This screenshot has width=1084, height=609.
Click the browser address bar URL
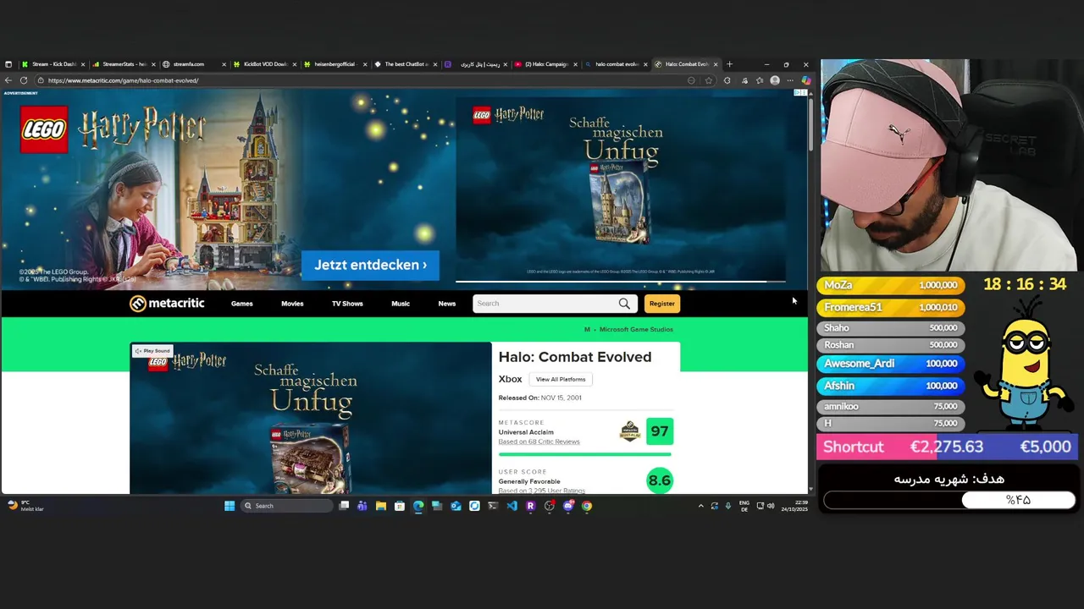[x=123, y=80]
